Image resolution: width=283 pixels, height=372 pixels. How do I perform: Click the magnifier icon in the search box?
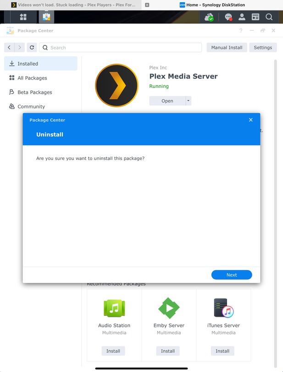[x=45, y=47]
